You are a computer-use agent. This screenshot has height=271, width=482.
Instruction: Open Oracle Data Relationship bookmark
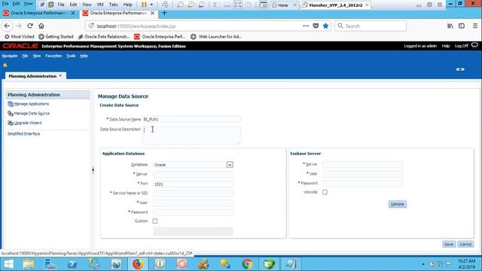104,37
